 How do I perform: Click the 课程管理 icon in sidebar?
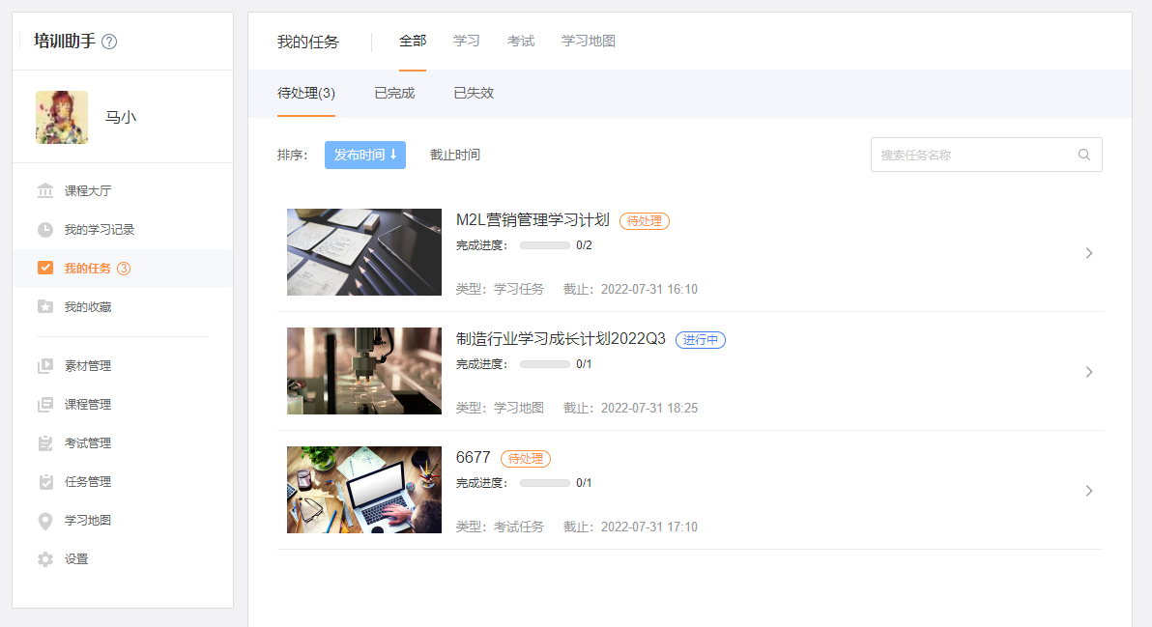click(x=45, y=405)
